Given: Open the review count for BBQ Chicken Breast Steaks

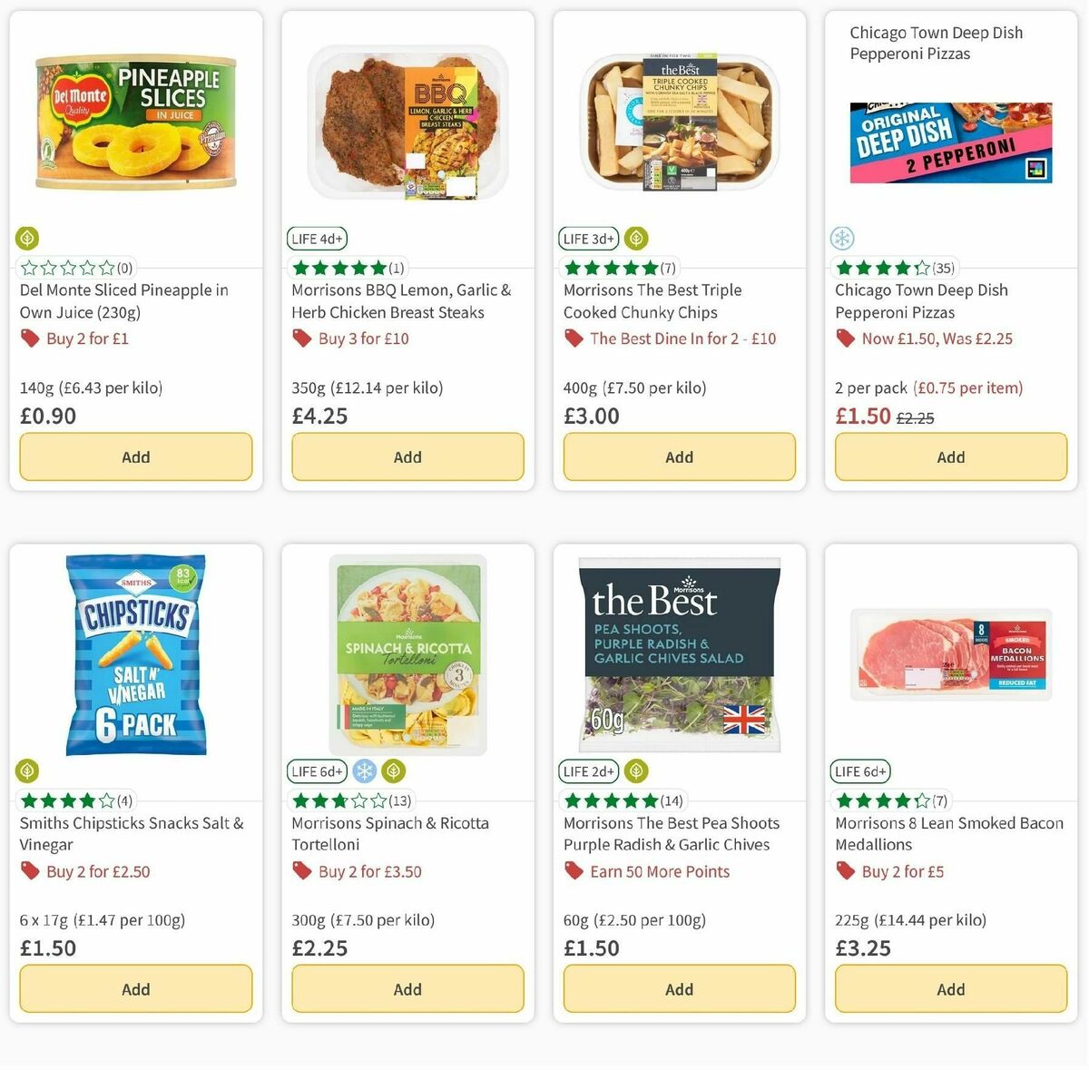Looking at the screenshot, I should (x=399, y=267).
